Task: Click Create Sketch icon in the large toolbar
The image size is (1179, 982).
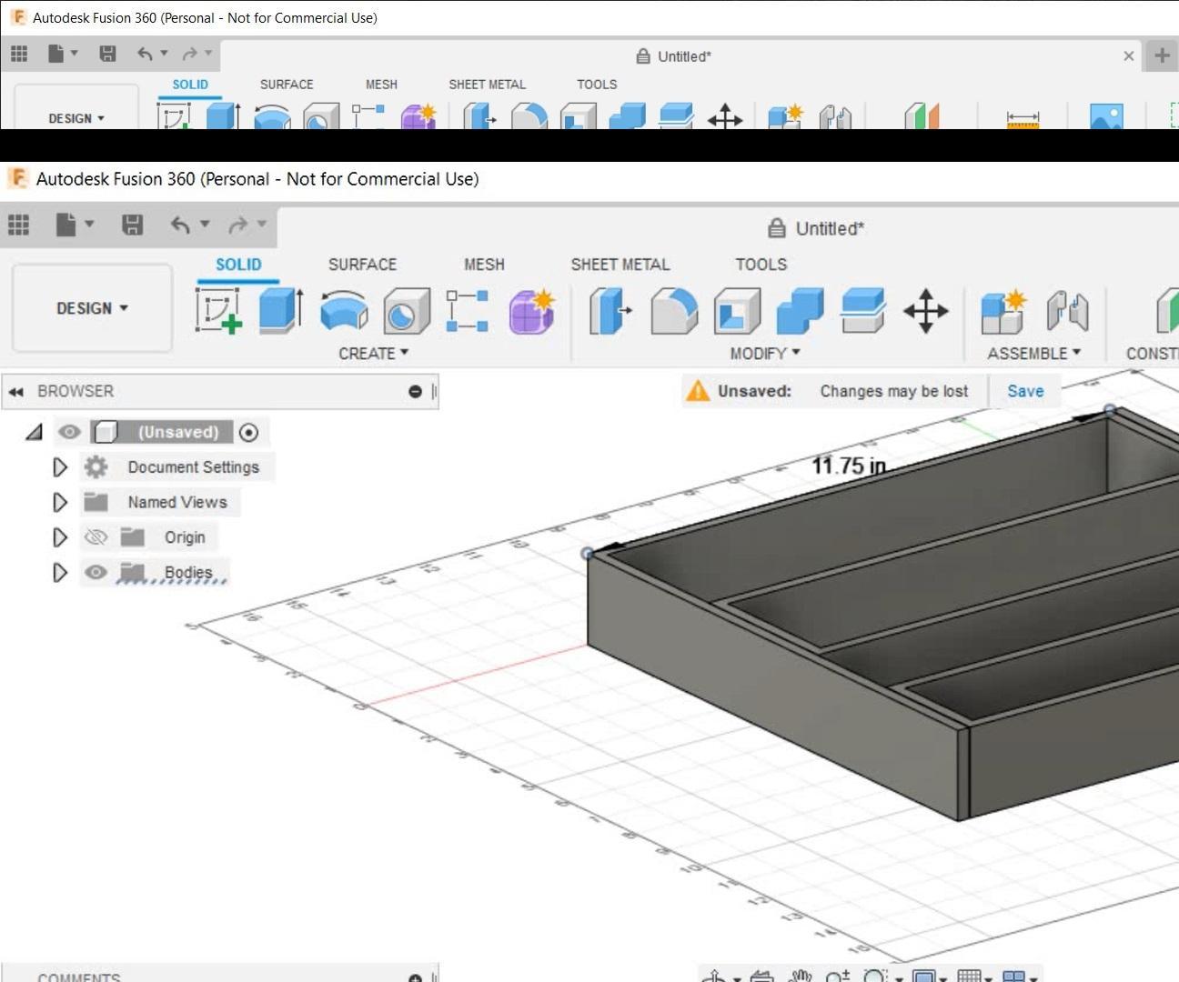Action: click(x=218, y=311)
